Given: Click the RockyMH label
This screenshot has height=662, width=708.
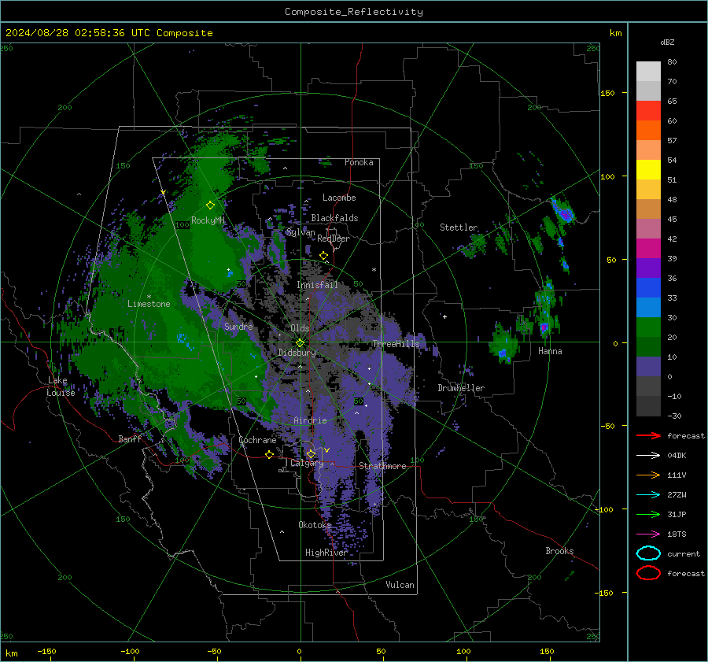Looking at the screenshot, I should [x=208, y=220].
